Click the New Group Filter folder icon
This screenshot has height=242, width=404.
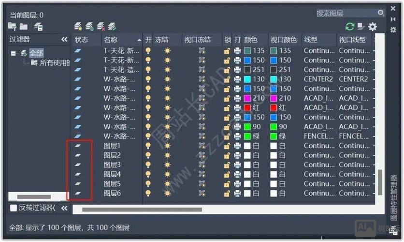coord(24,26)
